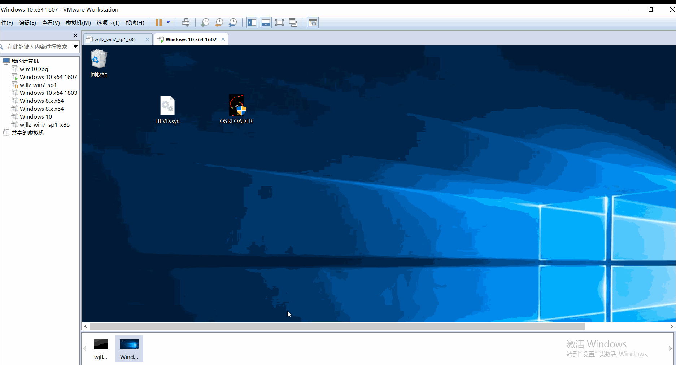Open the 帮助(H) menu
This screenshot has height=365, width=676.
135,23
